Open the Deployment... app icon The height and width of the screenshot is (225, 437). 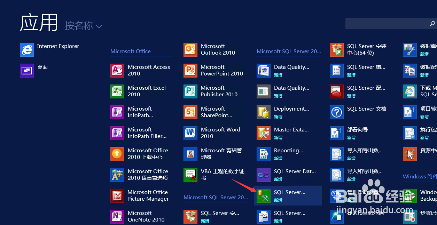click(x=264, y=112)
